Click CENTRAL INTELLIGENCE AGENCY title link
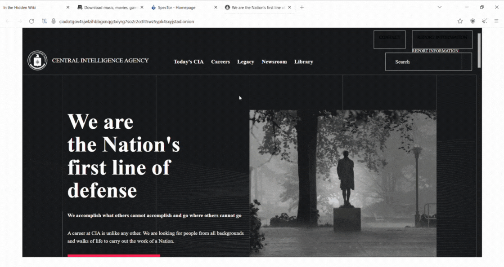This screenshot has height=267, width=504. [100, 60]
